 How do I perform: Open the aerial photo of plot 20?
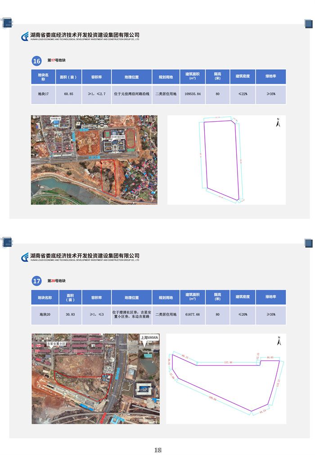[x=96, y=379]
